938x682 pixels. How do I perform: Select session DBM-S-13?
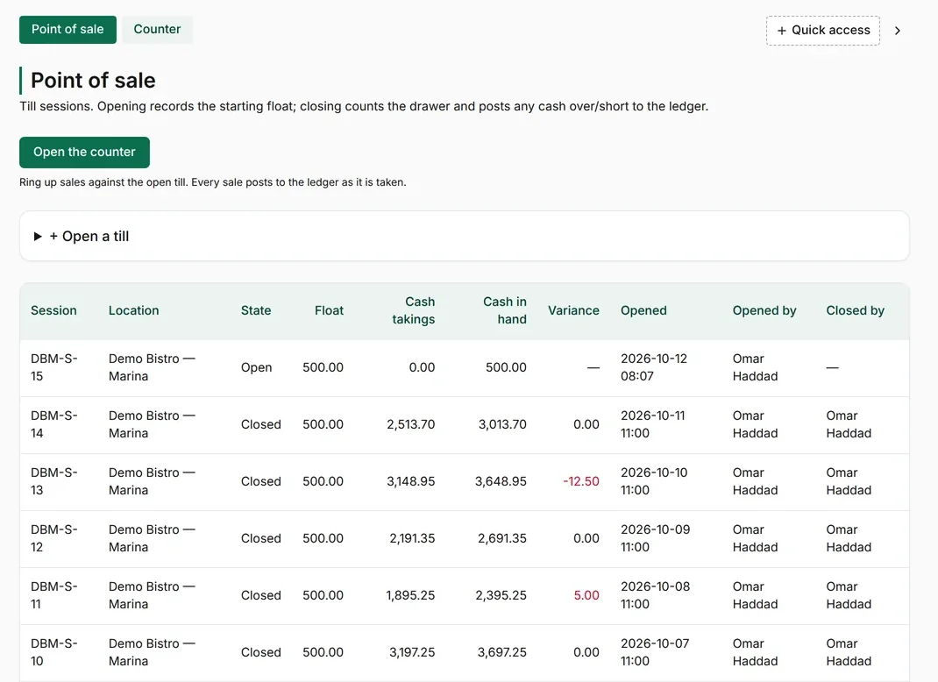tap(53, 481)
